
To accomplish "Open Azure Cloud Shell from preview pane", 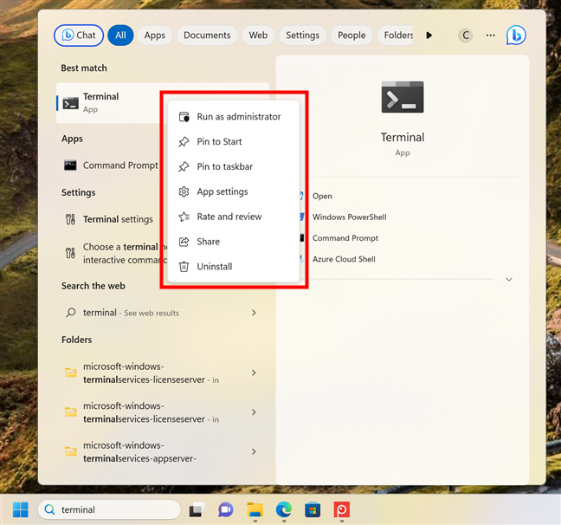I will pos(344,259).
